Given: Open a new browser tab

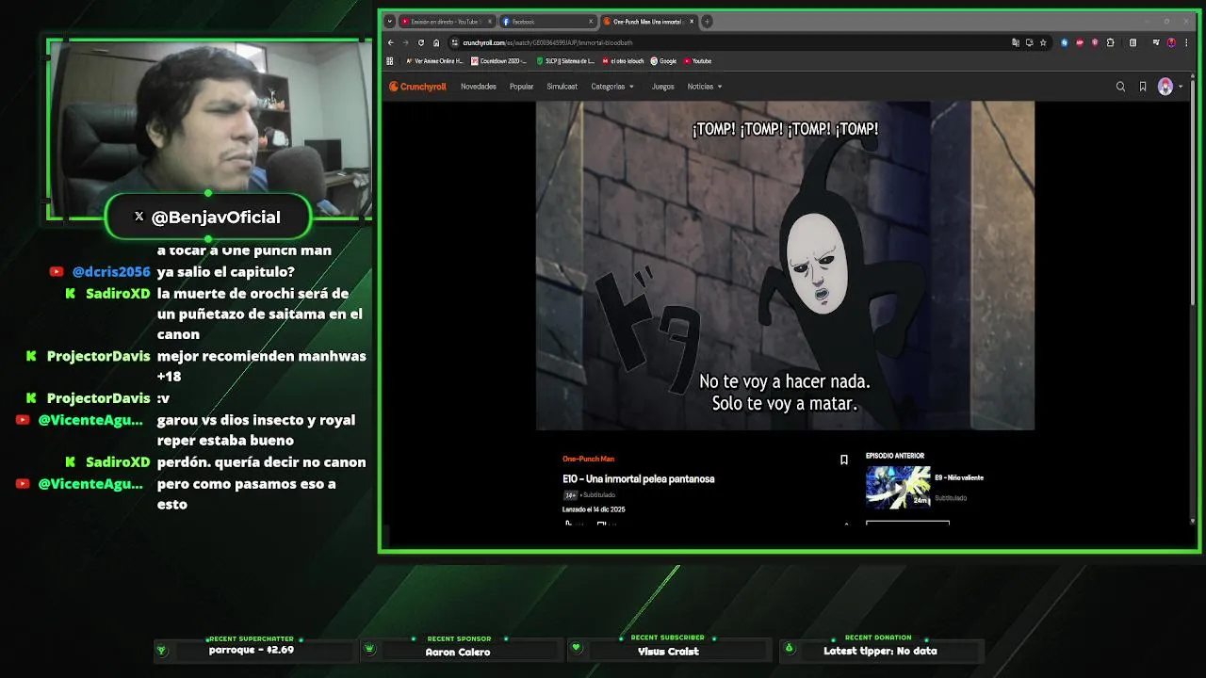Looking at the screenshot, I should [707, 22].
